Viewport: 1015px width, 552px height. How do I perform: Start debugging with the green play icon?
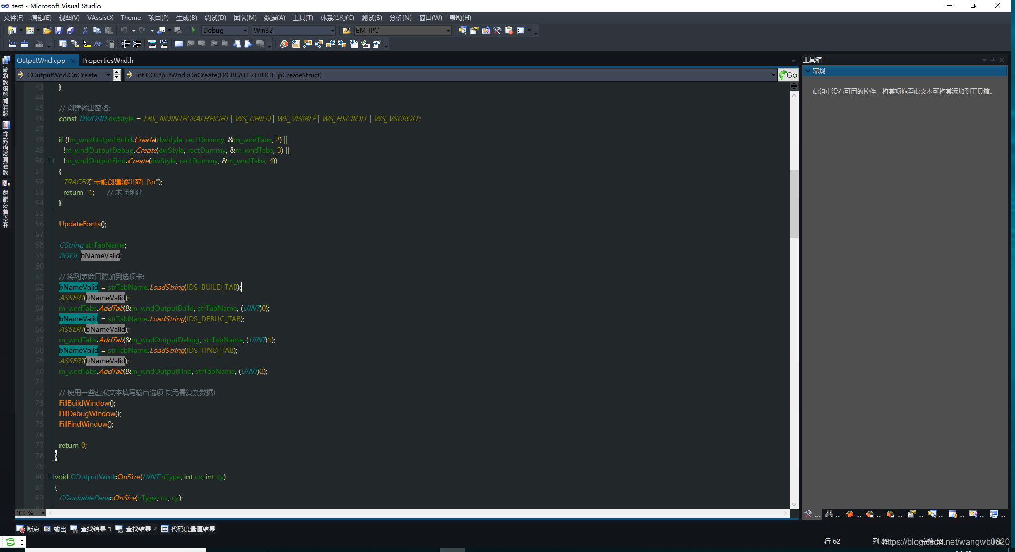coord(193,30)
